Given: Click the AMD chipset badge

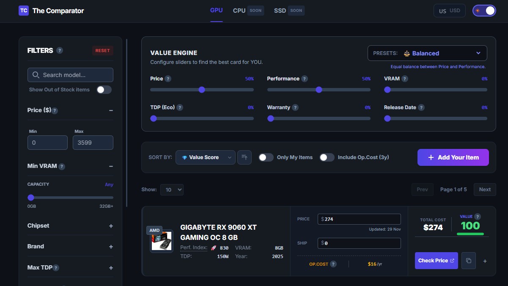Looking at the screenshot, I should (x=154, y=231).
